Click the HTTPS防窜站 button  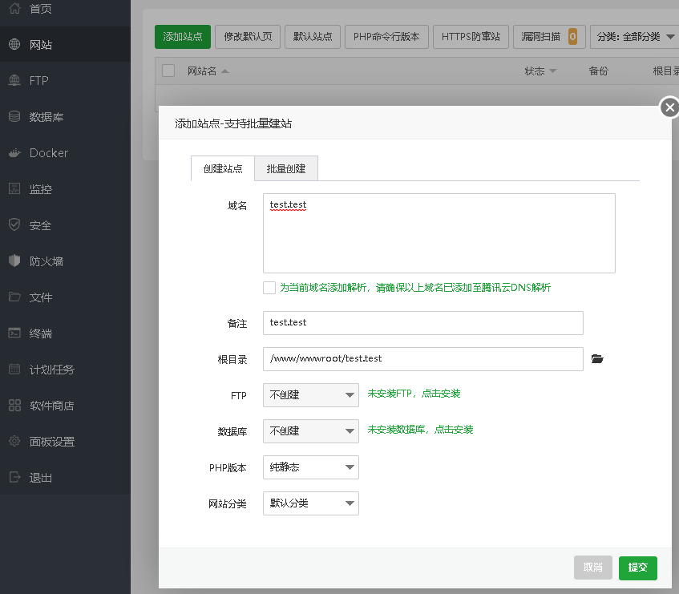click(471, 37)
